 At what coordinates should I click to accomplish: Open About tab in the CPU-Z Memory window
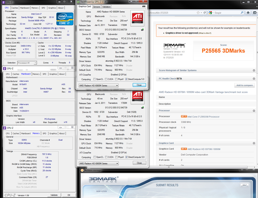coord(62,133)
